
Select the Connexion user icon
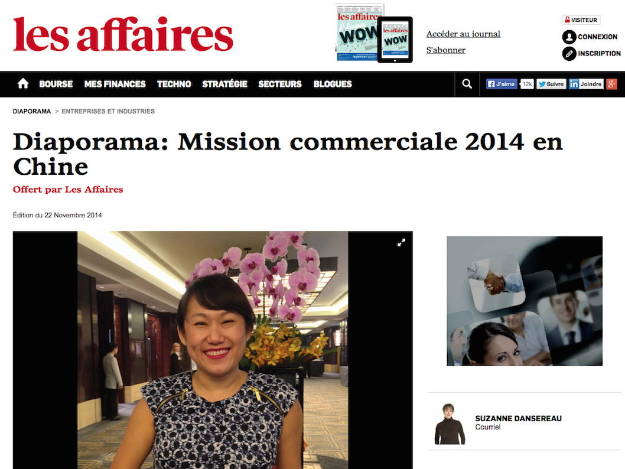[569, 37]
